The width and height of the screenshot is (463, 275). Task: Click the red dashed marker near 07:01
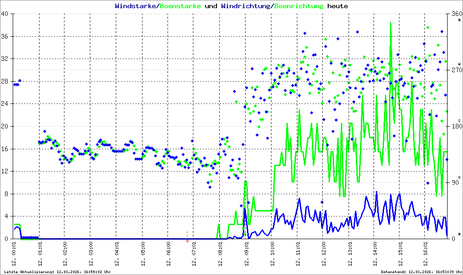pyautogui.click(x=187, y=236)
